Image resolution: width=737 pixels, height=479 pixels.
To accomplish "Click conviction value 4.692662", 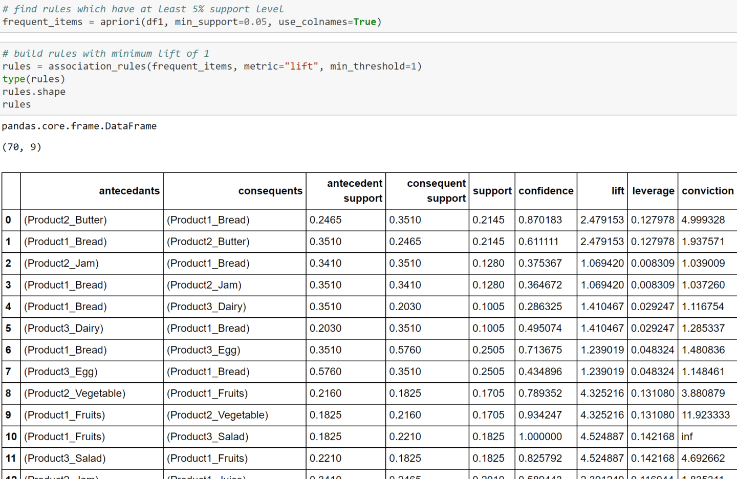I will click(x=703, y=459).
